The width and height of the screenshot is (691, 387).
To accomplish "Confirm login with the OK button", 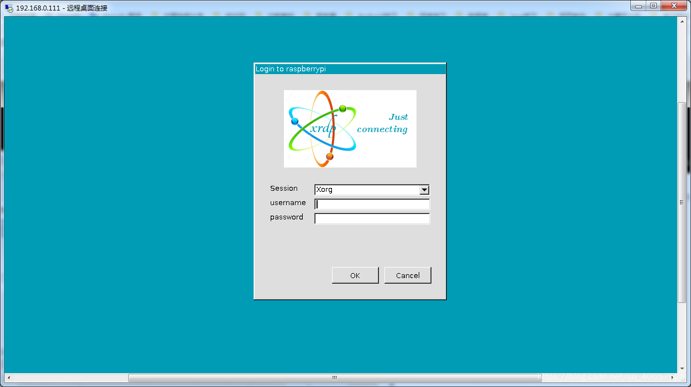I will pyautogui.click(x=355, y=275).
